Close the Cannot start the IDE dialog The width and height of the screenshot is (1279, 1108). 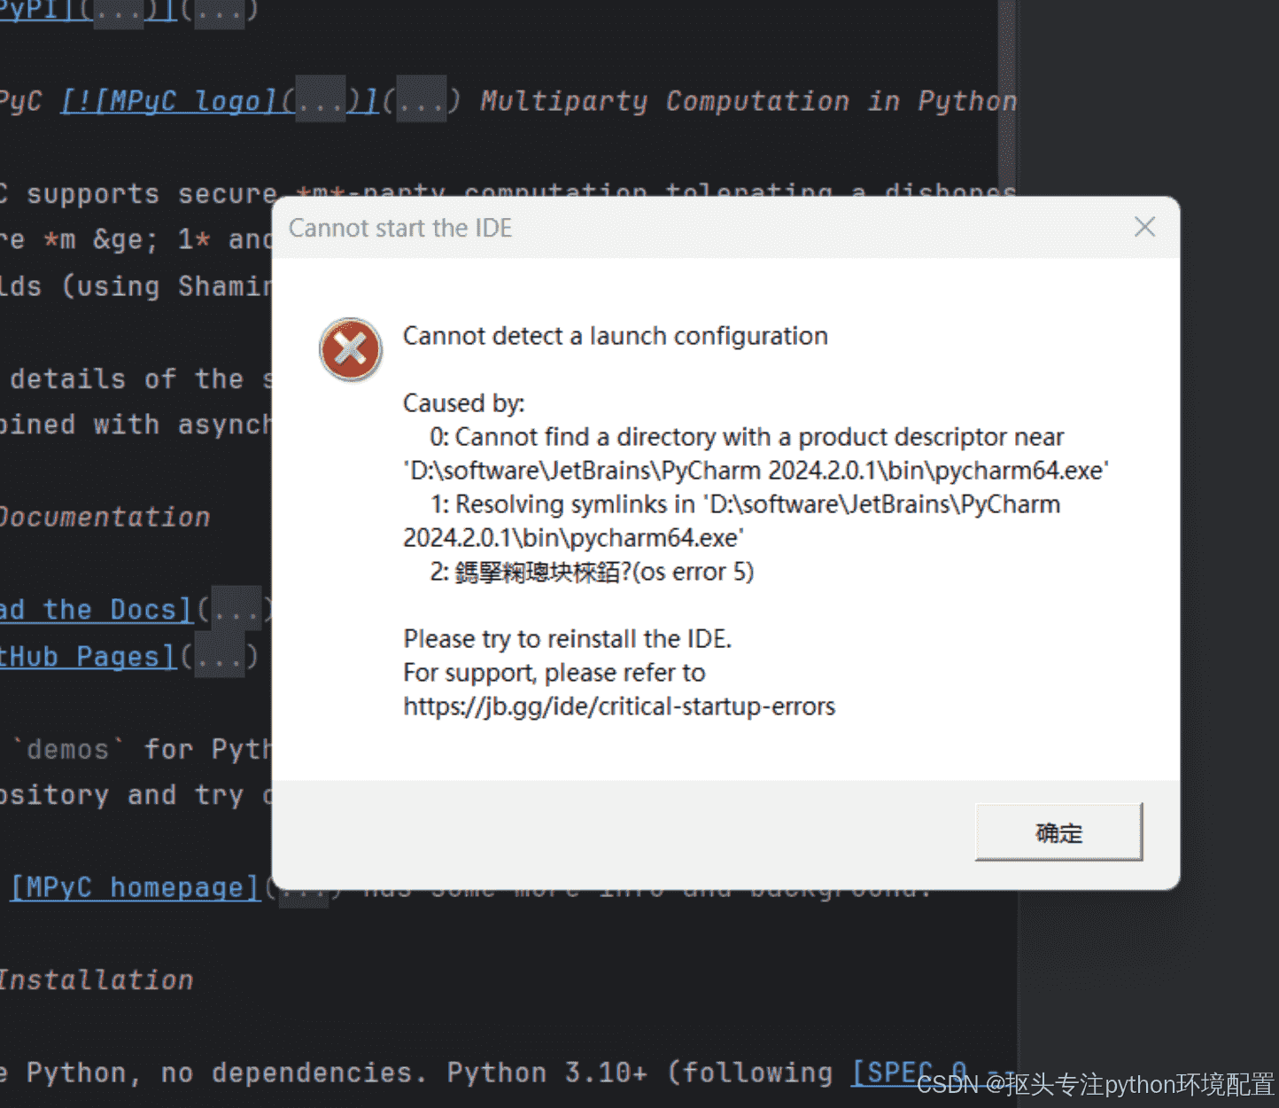click(x=1144, y=227)
